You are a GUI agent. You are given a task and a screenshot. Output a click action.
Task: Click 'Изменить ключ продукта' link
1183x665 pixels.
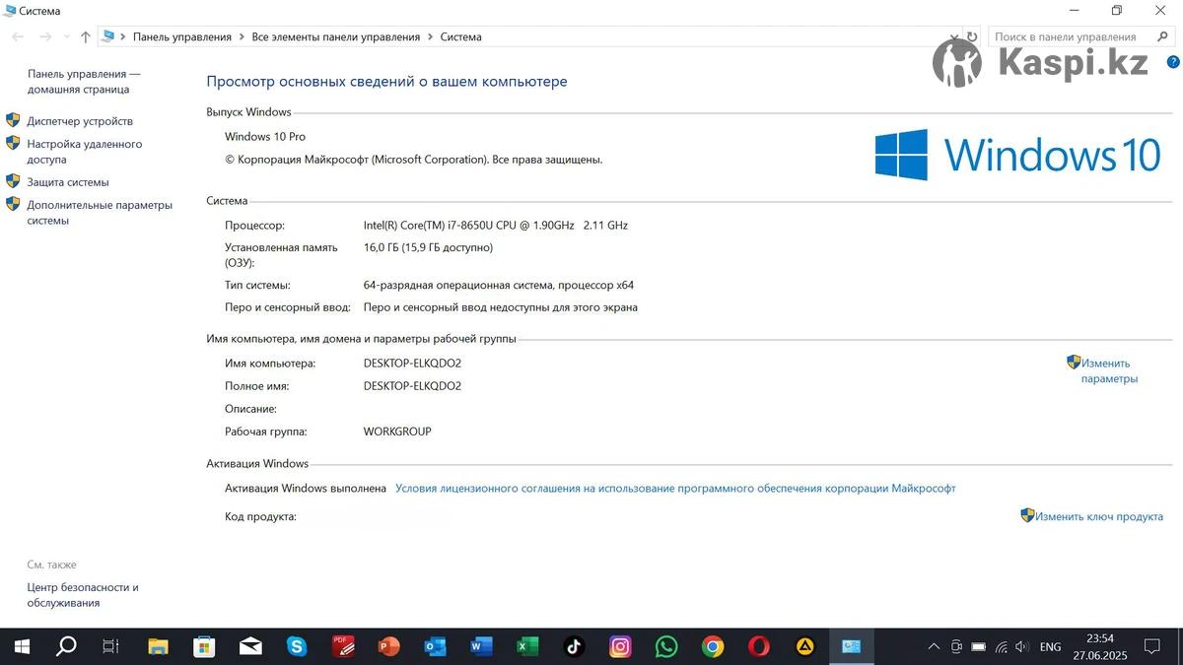coord(1099,516)
